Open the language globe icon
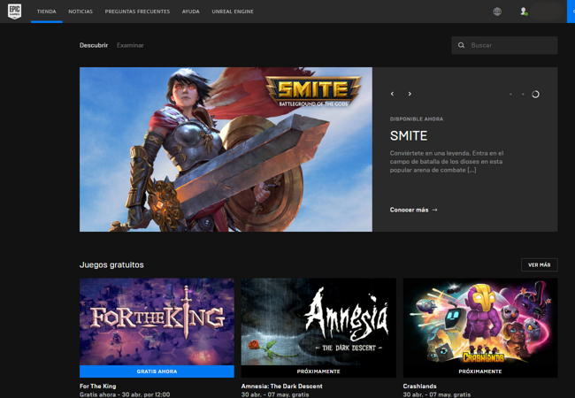The width and height of the screenshot is (575, 398). 497,11
